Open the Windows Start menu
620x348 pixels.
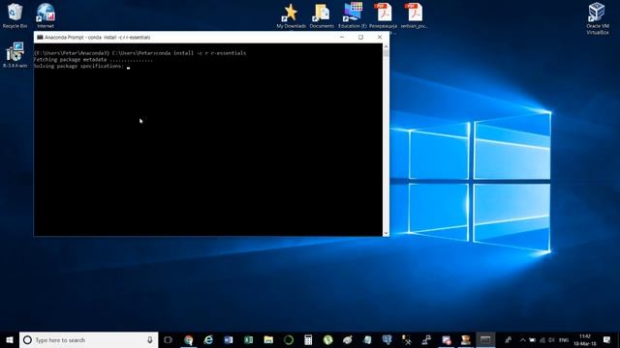coord(10,339)
